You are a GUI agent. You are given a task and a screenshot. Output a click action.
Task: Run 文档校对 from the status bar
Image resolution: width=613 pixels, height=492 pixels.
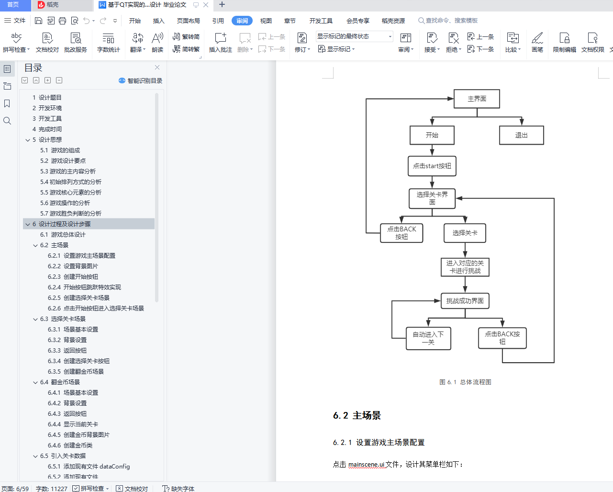point(132,488)
